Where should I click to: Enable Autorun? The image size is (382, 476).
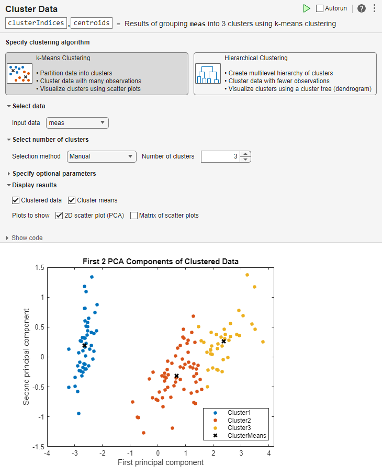coord(319,8)
